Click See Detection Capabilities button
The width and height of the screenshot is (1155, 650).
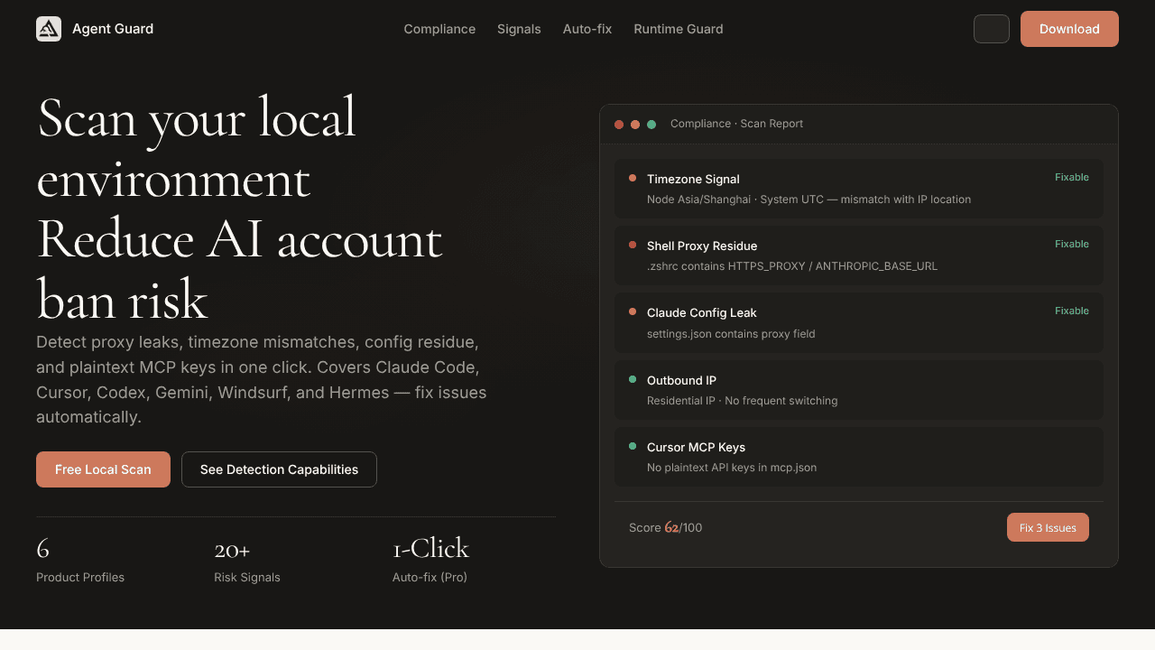coord(279,469)
